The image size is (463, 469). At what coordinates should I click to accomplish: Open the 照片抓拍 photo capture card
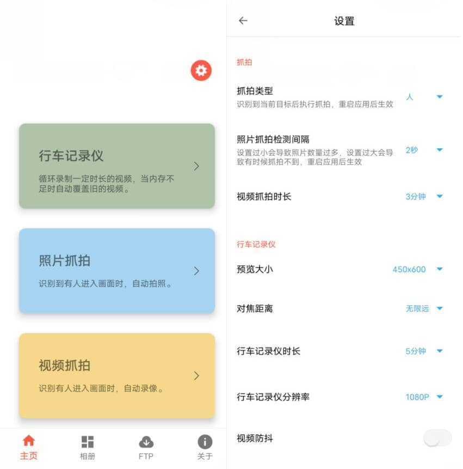pyautogui.click(x=116, y=271)
